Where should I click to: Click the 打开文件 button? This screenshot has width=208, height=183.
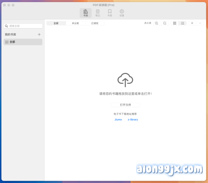point(126,105)
